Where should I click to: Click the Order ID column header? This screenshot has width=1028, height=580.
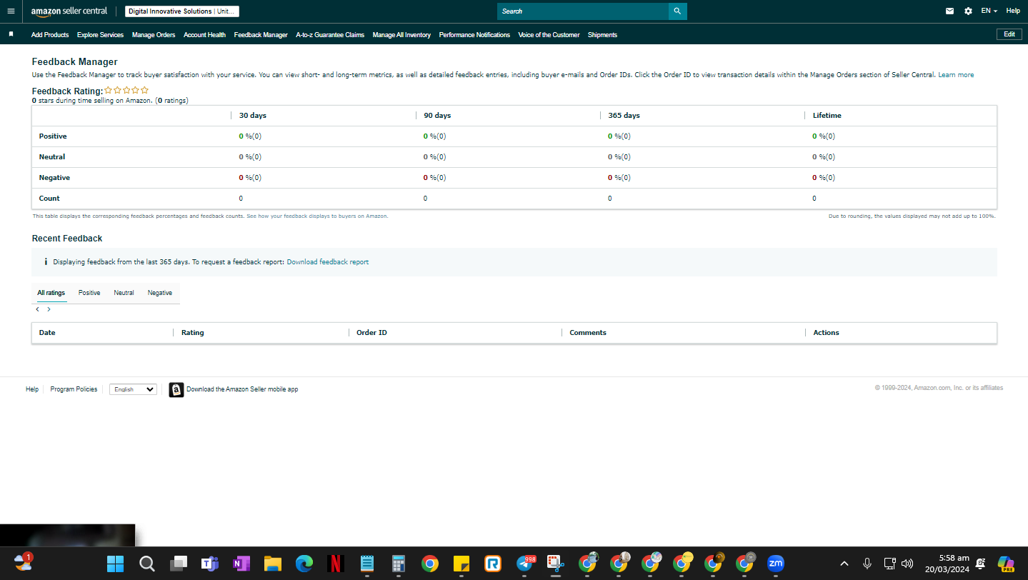(x=371, y=333)
